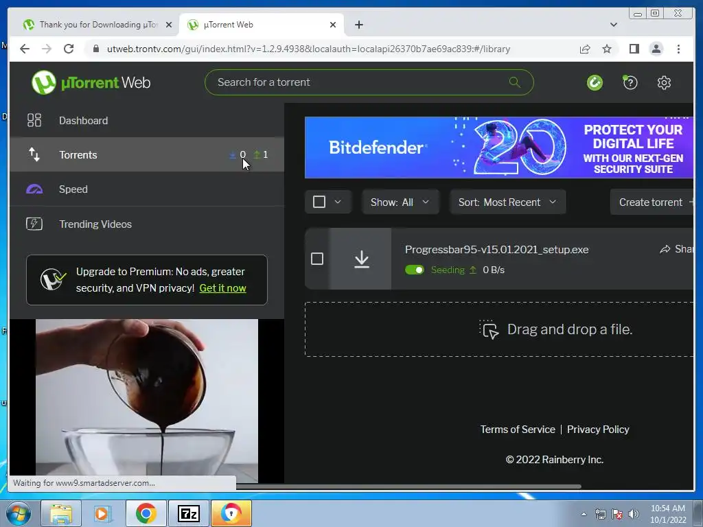
Task: Click the taskbar clock showing 10:54 AM
Action: click(667, 514)
